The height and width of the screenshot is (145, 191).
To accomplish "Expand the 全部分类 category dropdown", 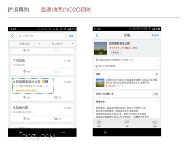I will point(26,43).
